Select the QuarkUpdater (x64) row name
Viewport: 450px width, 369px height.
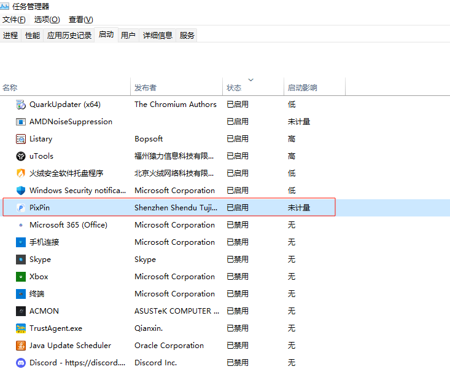point(65,105)
